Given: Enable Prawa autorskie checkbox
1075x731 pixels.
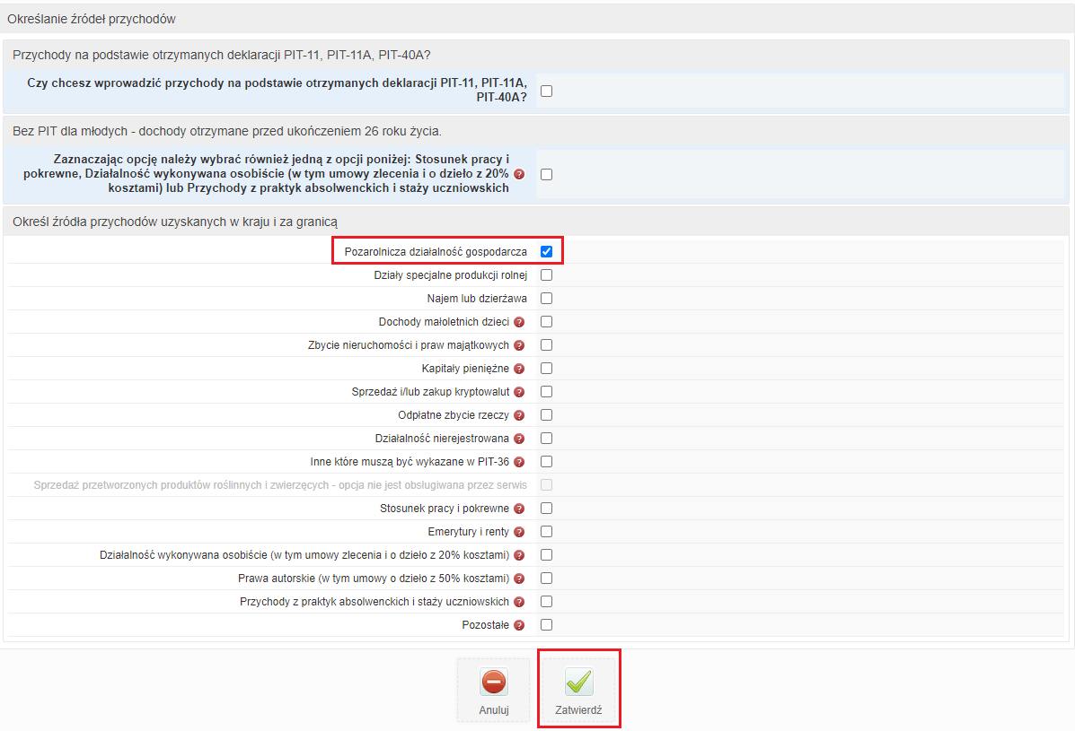Looking at the screenshot, I should pyautogui.click(x=546, y=577).
